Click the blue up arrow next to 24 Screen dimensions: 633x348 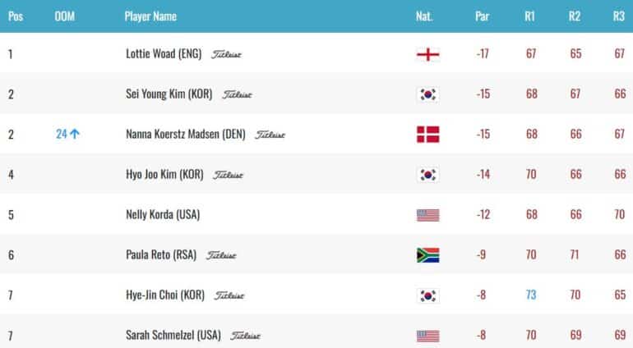click(x=75, y=134)
